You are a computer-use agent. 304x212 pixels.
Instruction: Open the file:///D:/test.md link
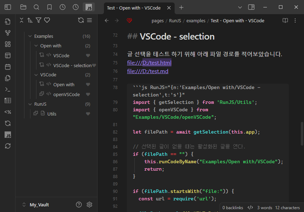click(148, 71)
